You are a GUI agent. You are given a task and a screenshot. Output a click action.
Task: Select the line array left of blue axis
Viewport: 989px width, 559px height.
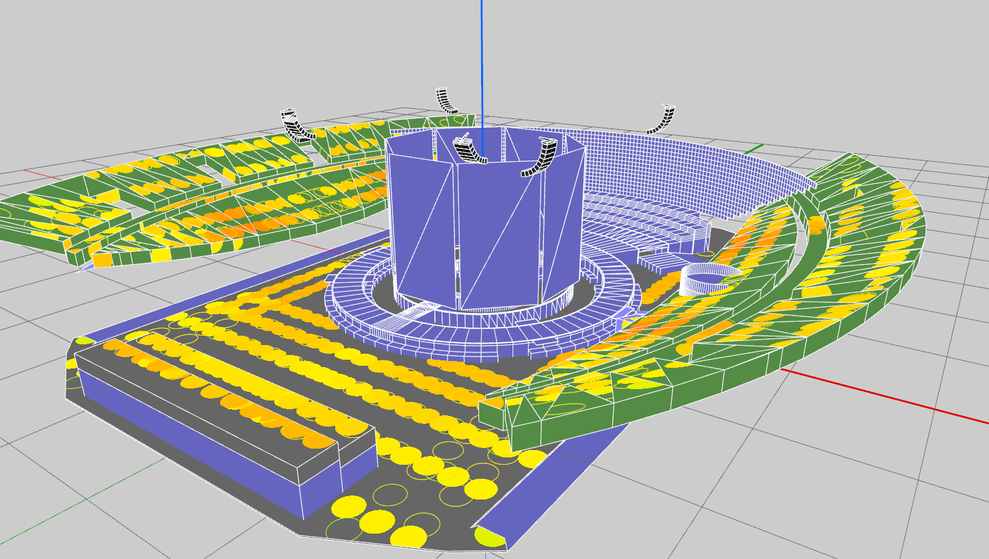point(447,100)
